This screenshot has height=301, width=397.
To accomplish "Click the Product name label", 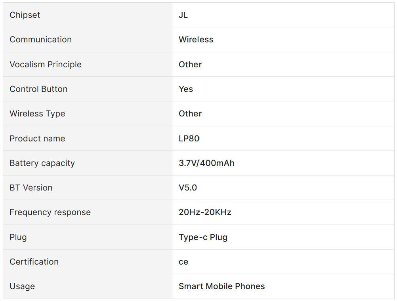I will (x=37, y=139).
